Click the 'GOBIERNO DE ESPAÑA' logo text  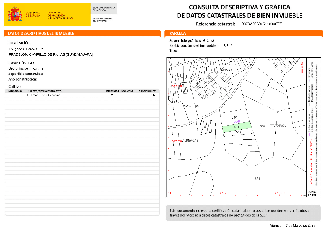33,14
